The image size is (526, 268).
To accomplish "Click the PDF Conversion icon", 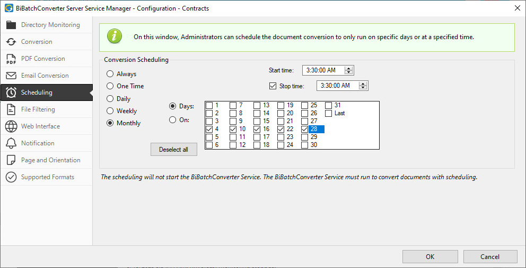I will 11,59.
